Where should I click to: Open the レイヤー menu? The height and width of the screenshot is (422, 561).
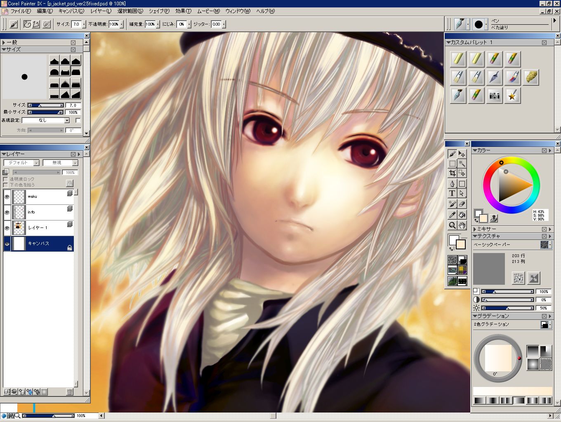coord(101,11)
